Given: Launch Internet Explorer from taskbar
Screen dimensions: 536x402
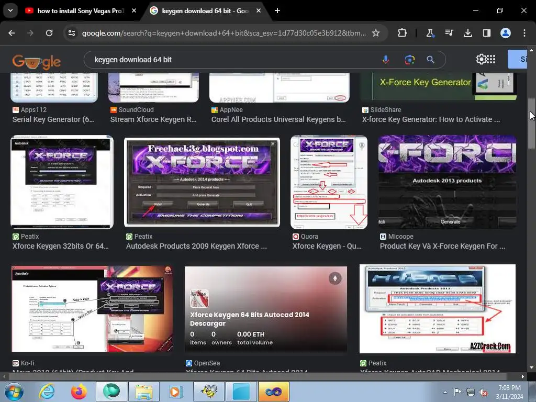Looking at the screenshot, I should click(x=47, y=392).
